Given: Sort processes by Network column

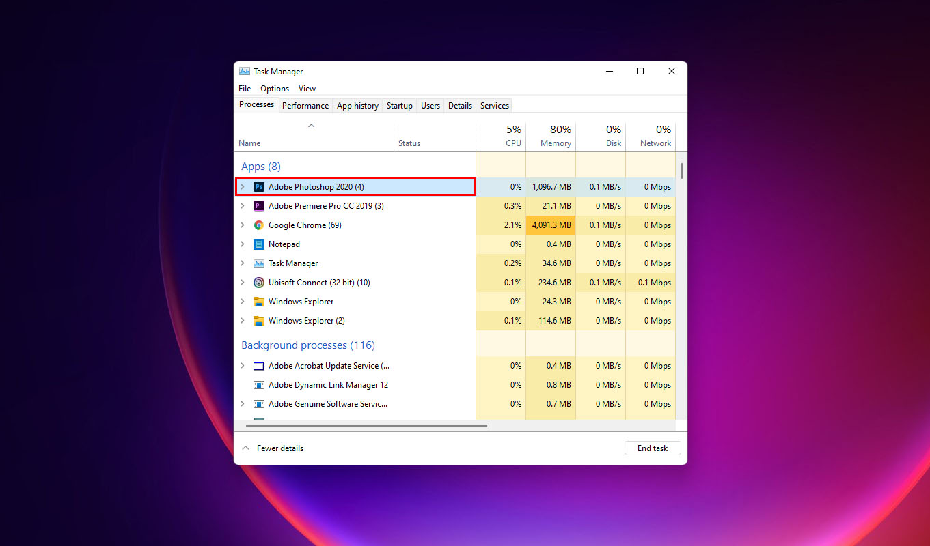Looking at the screenshot, I should click(x=651, y=136).
